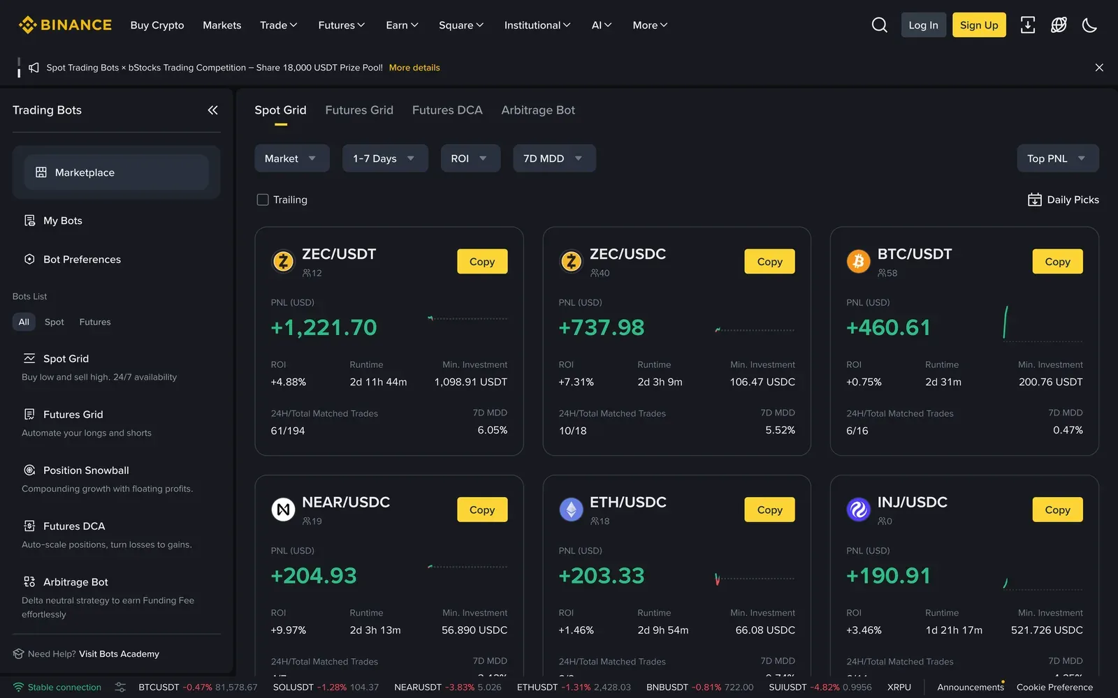Expand the Trade menu
1118x698 pixels.
278,25
